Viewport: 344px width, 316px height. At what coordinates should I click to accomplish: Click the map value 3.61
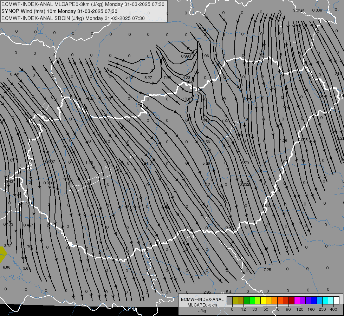coord(26,268)
